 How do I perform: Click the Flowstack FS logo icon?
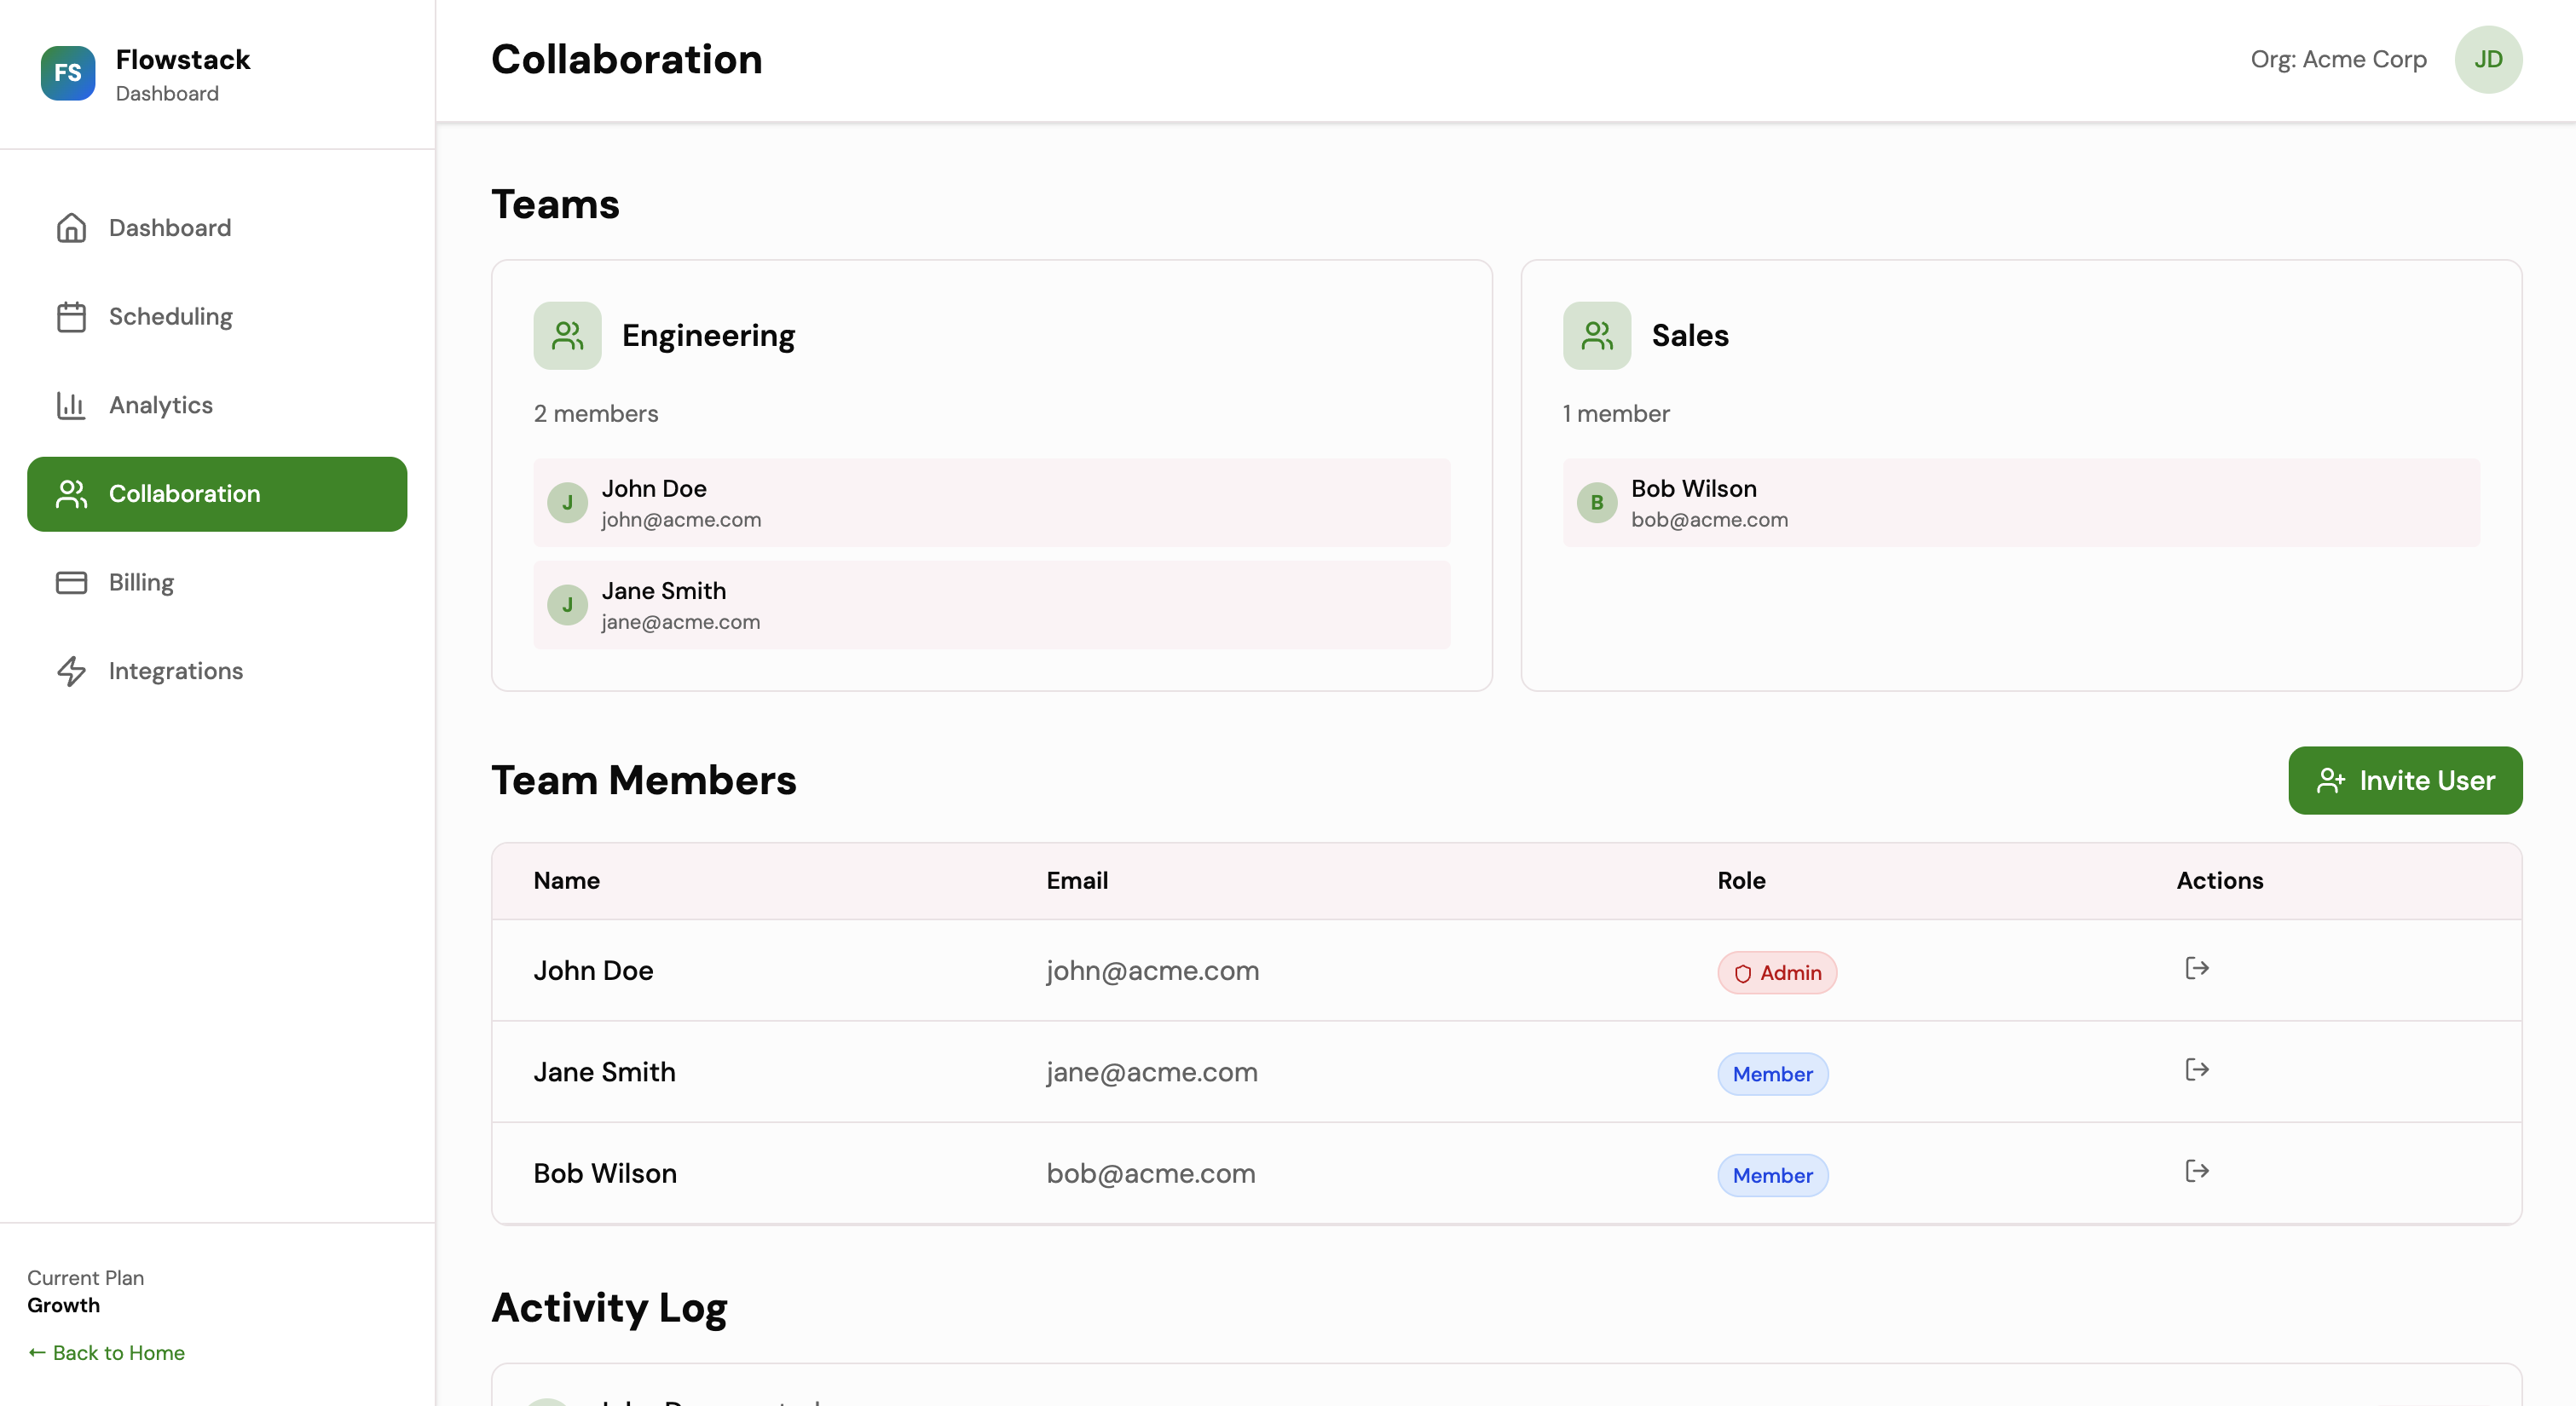(68, 73)
